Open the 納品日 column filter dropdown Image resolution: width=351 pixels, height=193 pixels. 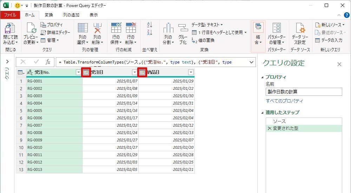click(191, 72)
